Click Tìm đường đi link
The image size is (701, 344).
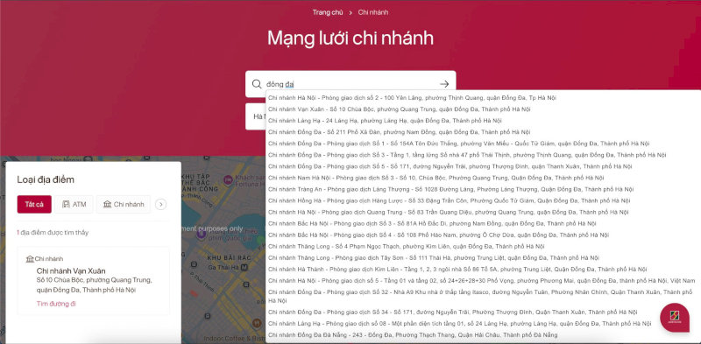(x=56, y=304)
